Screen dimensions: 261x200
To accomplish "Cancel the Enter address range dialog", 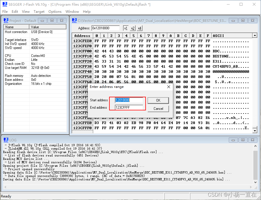I will point(158,108).
